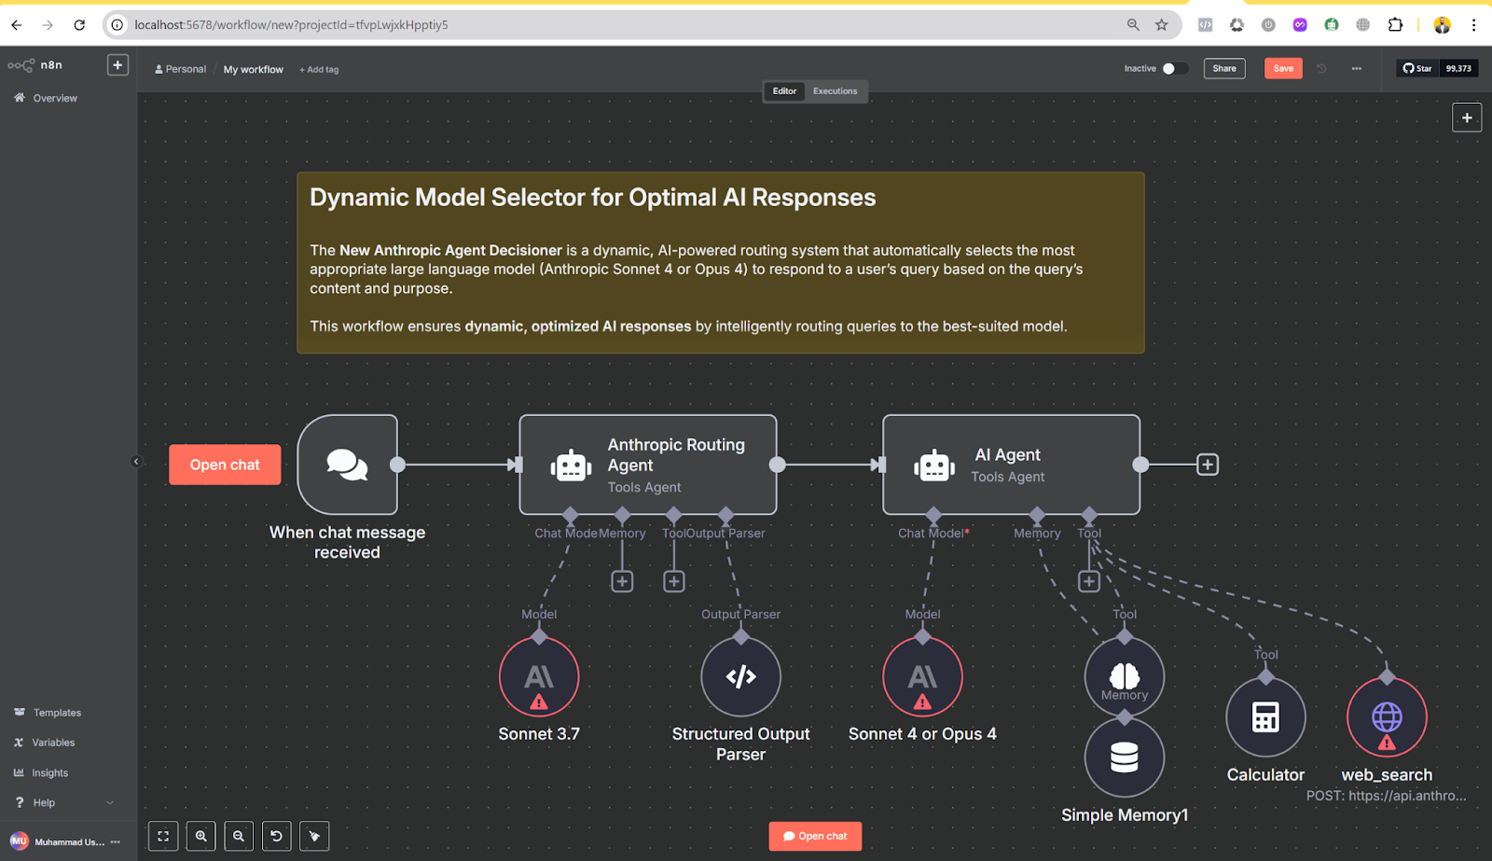Go back in the browser

[x=17, y=25]
